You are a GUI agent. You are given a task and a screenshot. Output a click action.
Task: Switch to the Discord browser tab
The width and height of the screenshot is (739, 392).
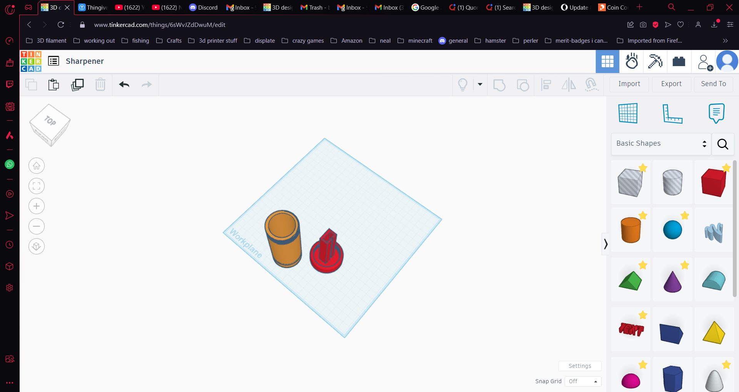tap(204, 7)
